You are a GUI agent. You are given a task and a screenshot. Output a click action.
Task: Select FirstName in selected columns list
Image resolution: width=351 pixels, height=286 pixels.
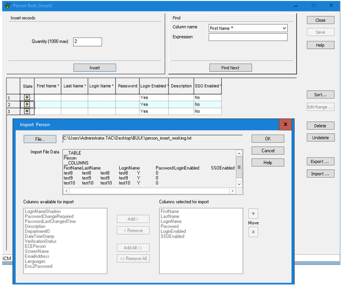click(x=170, y=211)
